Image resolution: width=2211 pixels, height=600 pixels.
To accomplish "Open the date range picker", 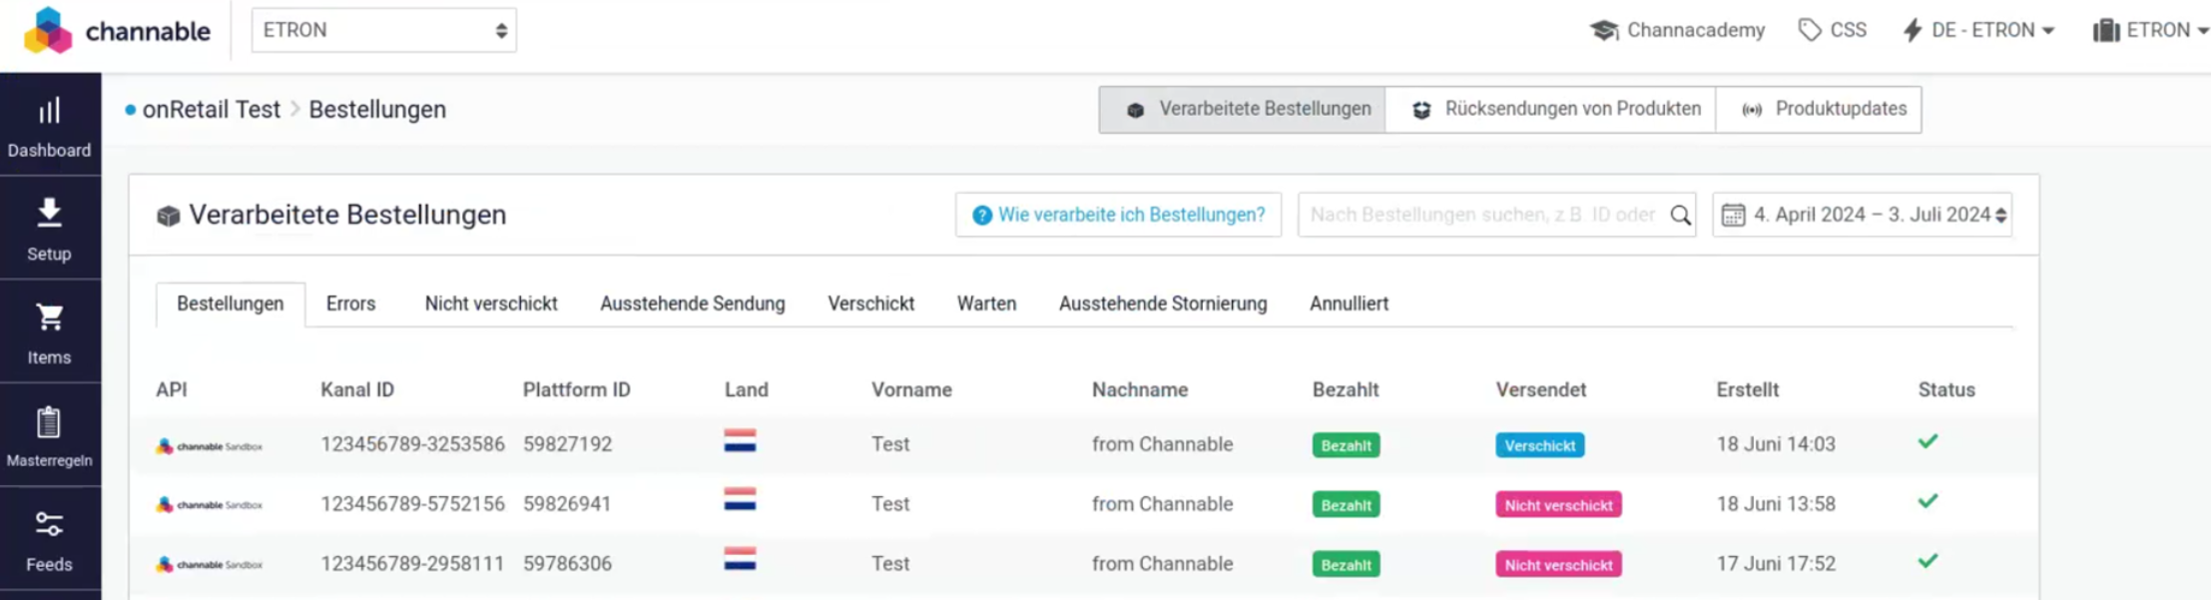I will pos(1862,216).
